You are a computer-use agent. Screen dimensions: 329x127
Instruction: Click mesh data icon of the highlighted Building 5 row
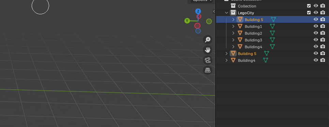tap(273, 19)
